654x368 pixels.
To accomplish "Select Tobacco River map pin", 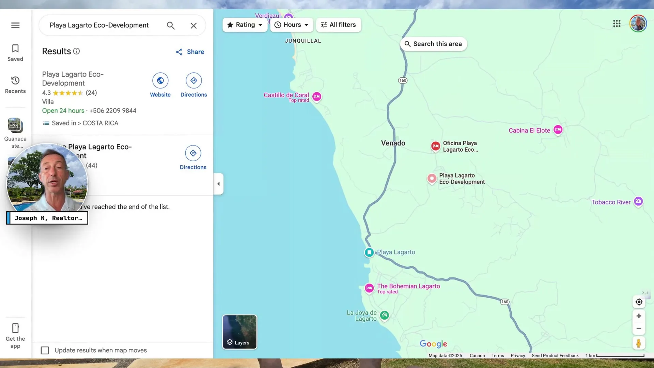I will [x=638, y=201].
